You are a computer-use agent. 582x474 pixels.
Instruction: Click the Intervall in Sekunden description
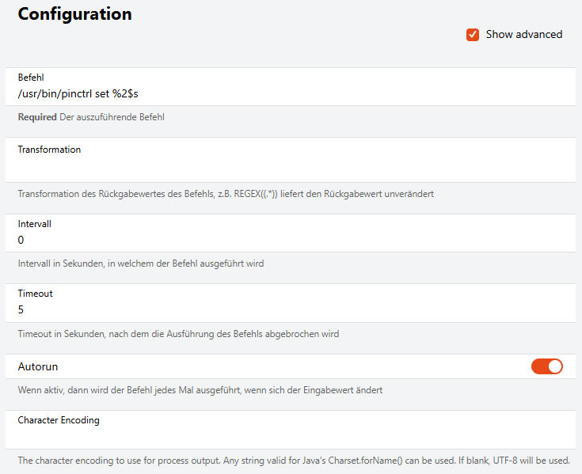(140, 264)
